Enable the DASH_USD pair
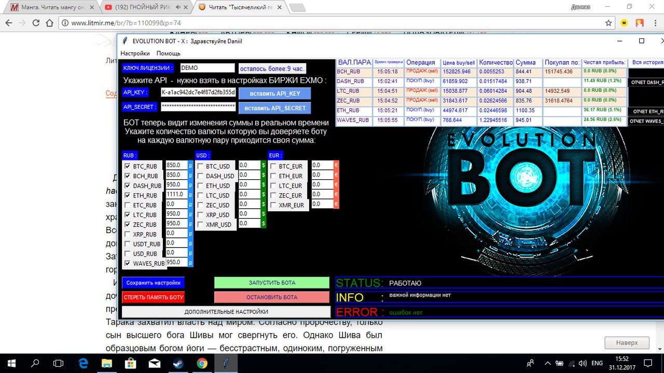The image size is (664, 373). (x=200, y=176)
